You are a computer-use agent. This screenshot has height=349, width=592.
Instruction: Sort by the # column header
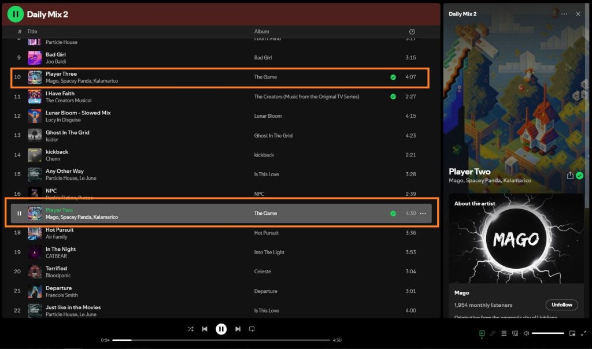point(20,31)
